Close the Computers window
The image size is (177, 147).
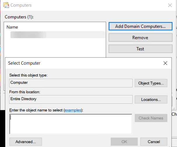pyautogui.click(x=170, y=5)
